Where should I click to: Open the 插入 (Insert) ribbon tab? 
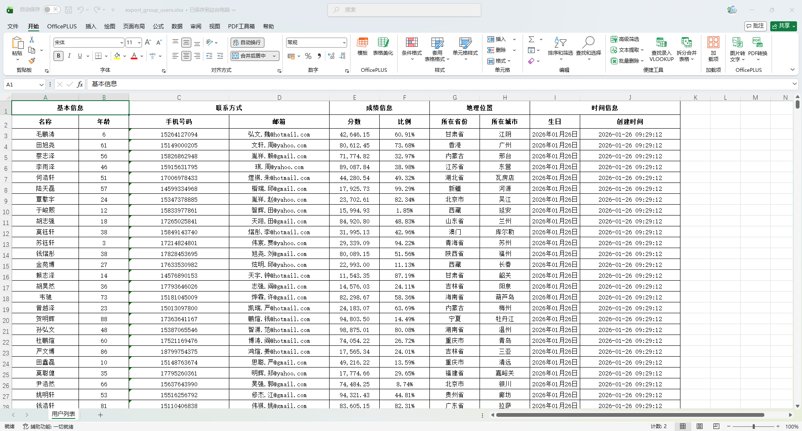click(x=91, y=26)
